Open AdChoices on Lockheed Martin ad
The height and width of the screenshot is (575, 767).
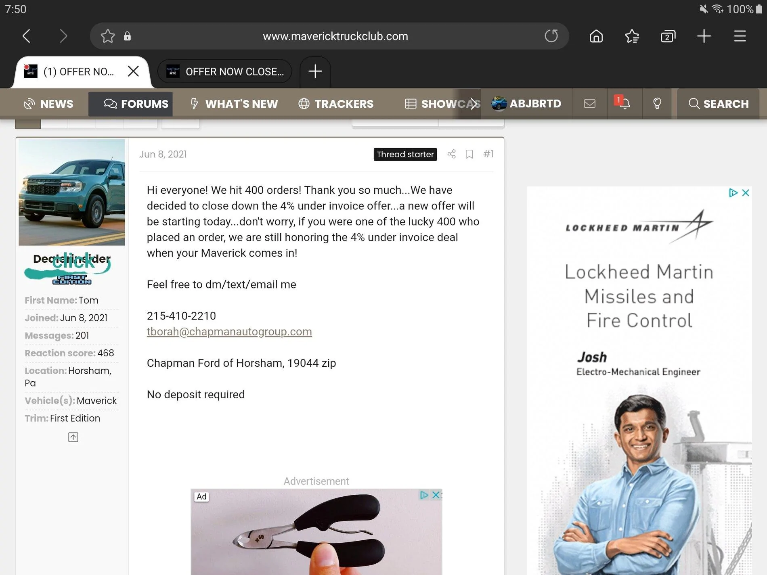click(733, 193)
